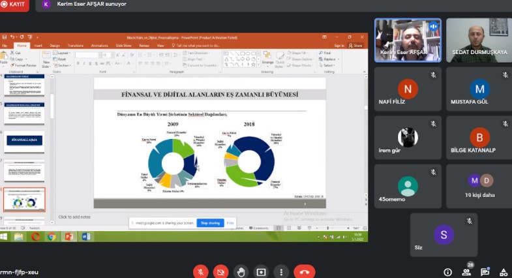Open more options three-dot menu
This screenshot has height=278, width=512.
(x=281, y=271)
